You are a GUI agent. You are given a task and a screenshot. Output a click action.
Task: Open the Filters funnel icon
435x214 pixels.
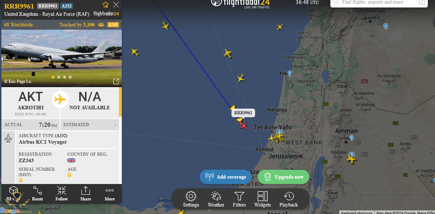tap(239, 196)
